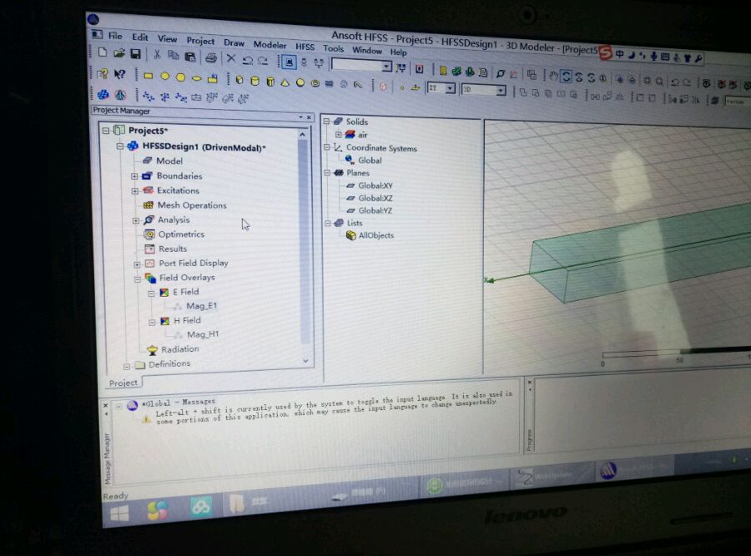Open the Modeler menu
Screen dimensions: 751x556
[270, 44]
